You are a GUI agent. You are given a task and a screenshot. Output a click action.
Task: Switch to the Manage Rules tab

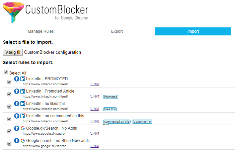pos(41,31)
